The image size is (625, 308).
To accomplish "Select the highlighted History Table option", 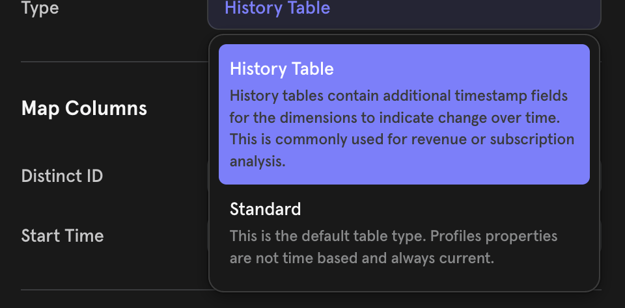I will [404, 114].
